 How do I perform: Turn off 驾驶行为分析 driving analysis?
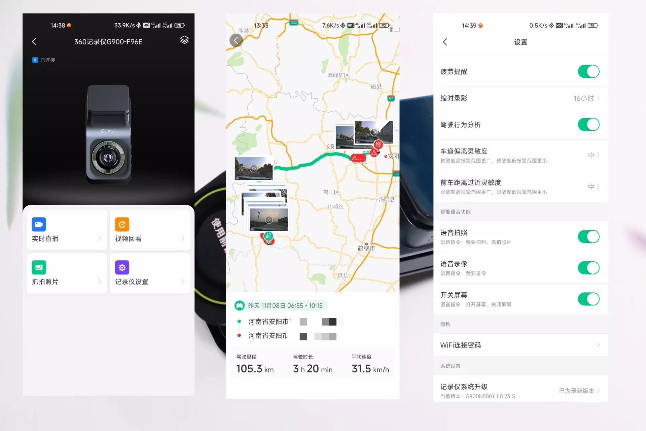click(588, 124)
